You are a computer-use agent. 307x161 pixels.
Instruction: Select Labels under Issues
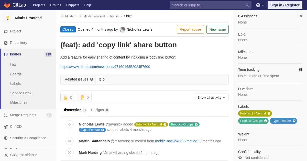[x=15, y=84]
